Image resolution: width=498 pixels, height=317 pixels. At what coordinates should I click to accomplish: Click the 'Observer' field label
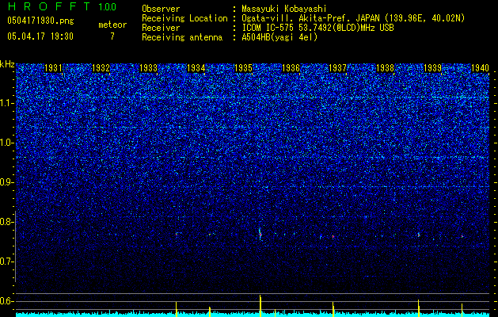click(161, 9)
